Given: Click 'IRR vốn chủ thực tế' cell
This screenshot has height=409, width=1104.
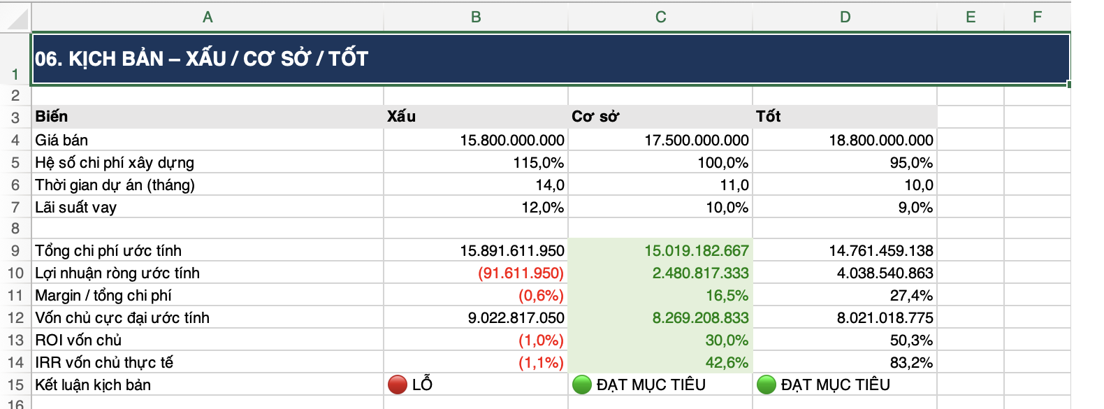Looking at the screenshot, I should pyautogui.click(x=208, y=362).
